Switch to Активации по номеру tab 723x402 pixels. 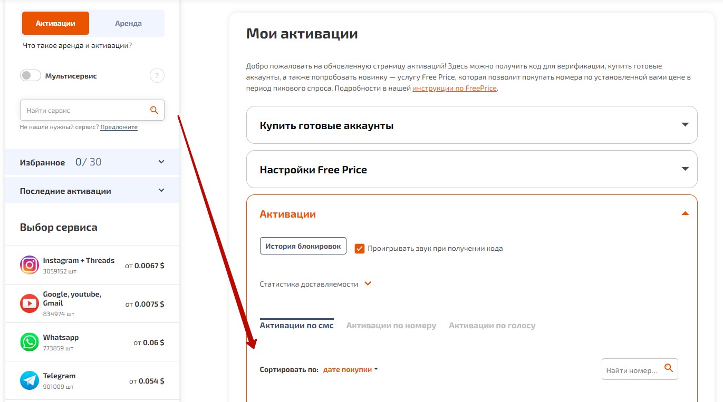point(391,326)
